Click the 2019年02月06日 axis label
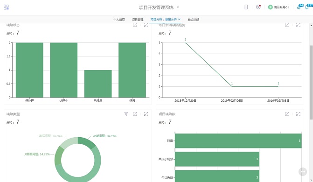 tap(232, 101)
